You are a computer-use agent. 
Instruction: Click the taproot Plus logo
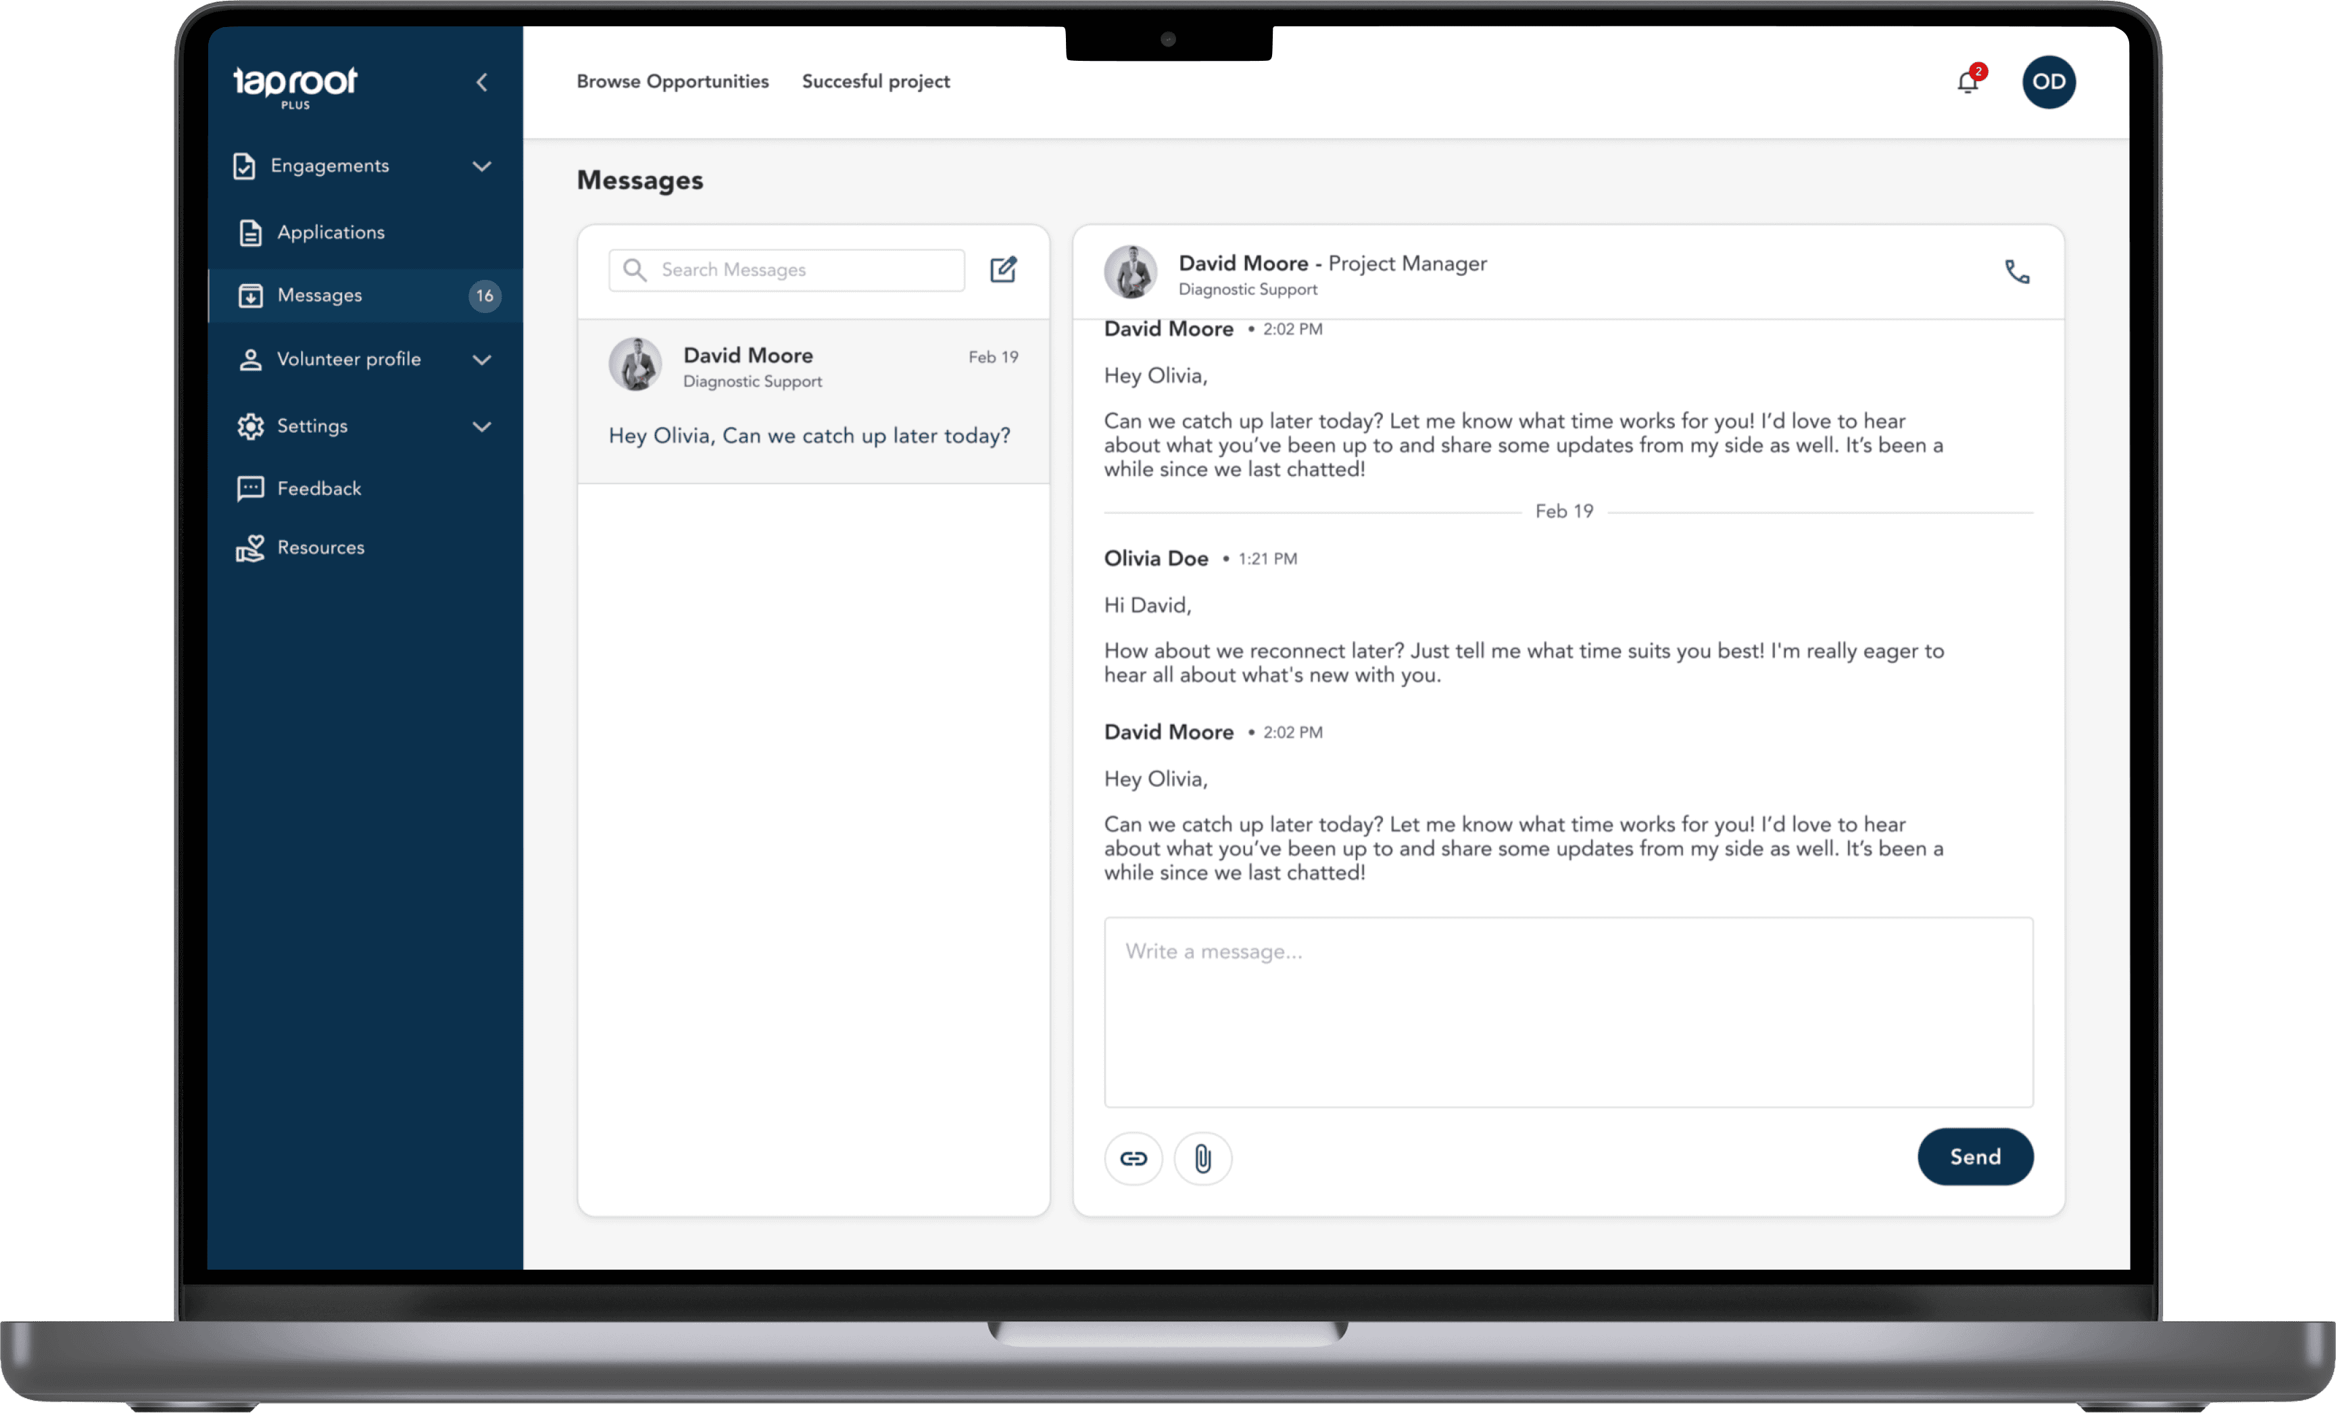(x=295, y=87)
